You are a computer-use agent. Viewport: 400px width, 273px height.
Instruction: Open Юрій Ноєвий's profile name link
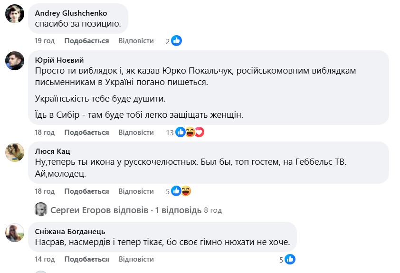(59, 60)
